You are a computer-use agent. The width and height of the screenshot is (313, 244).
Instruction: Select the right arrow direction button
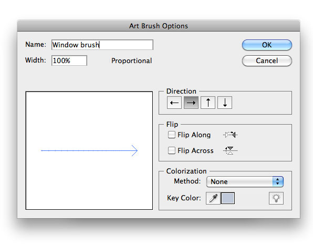[x=191, y=103]
